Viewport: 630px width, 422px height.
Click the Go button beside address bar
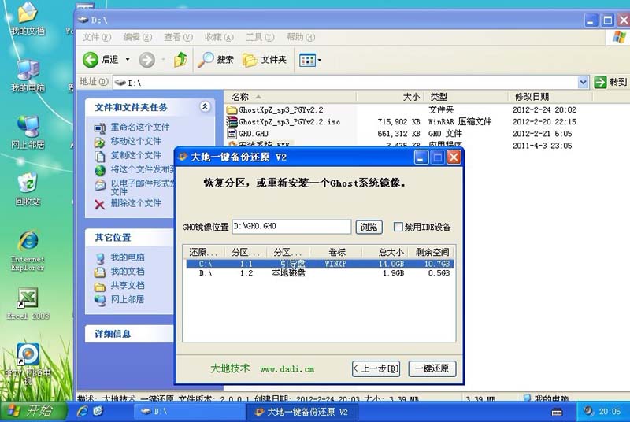tap(610, 82)
